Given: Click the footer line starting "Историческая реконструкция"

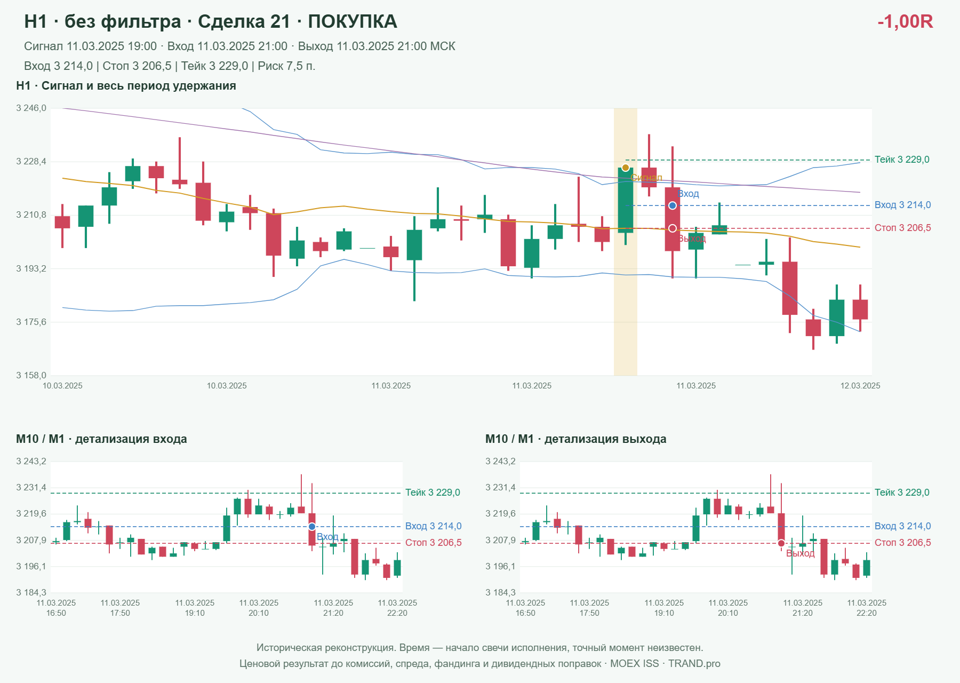Looking at the screenshot, I should click(480, 648).
